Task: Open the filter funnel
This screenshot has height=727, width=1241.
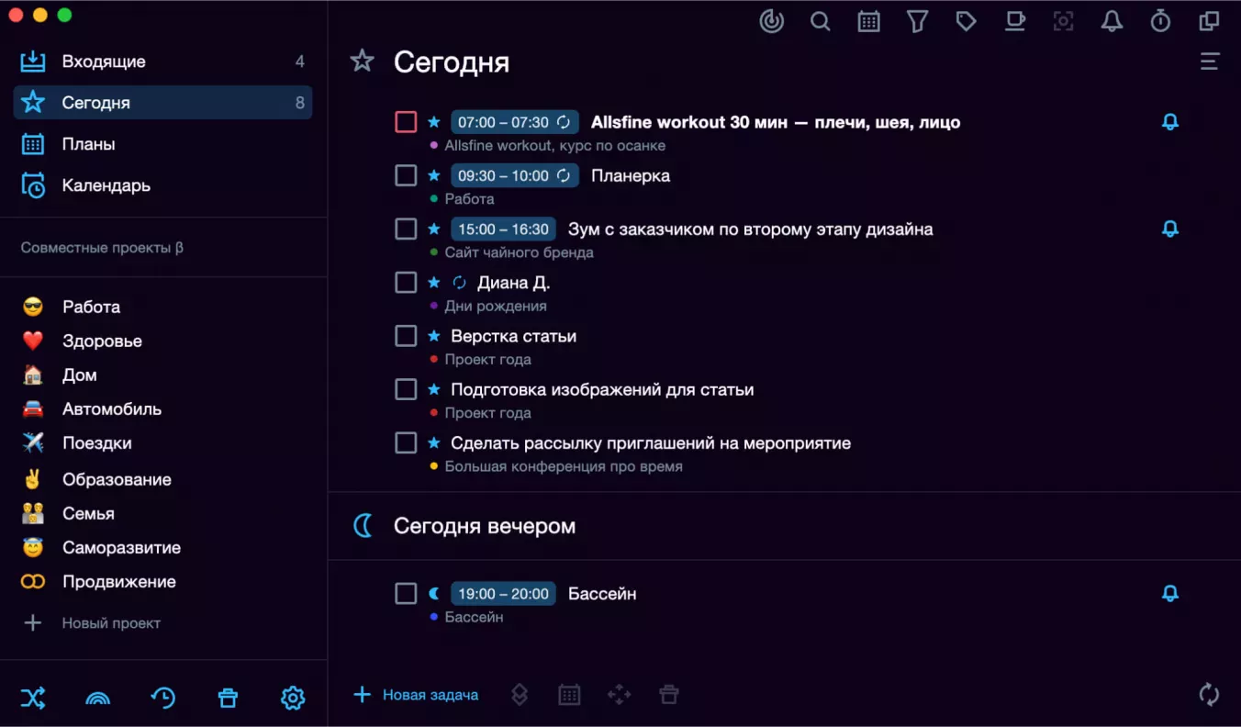Action: (918, 21)
